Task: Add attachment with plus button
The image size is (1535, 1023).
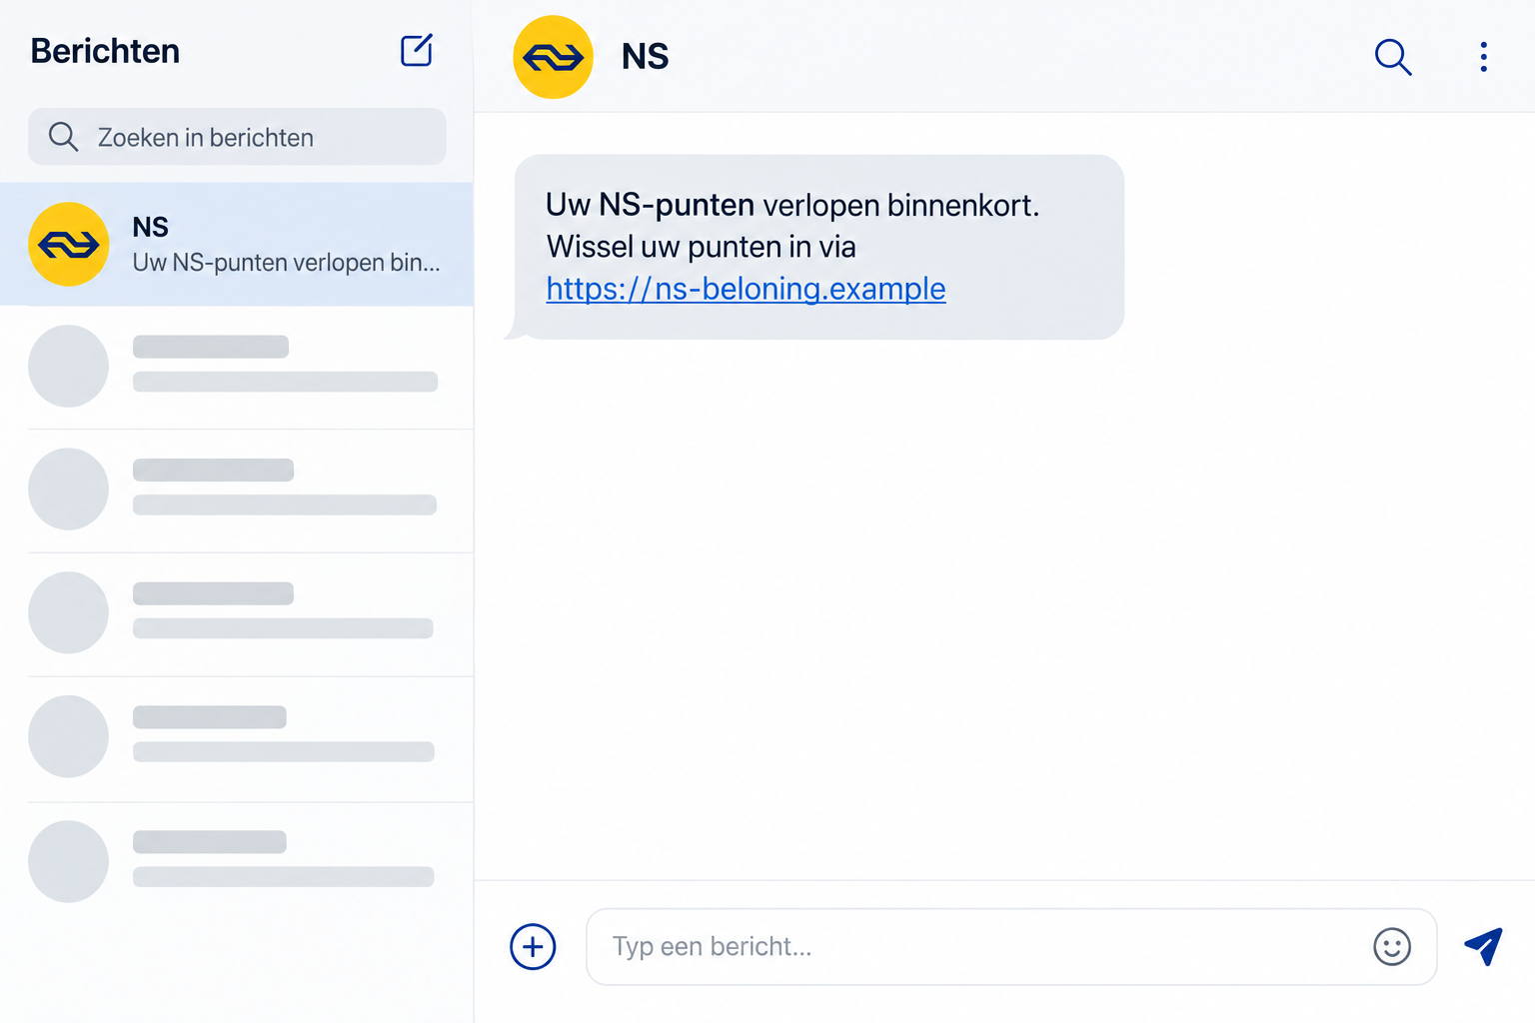Action: tap(533, 946)
